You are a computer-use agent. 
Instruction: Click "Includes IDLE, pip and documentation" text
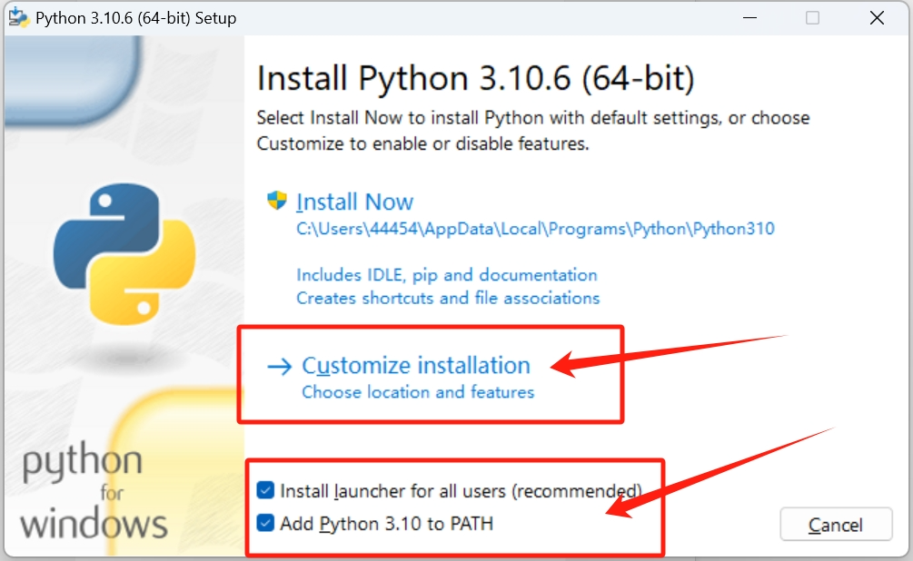point(447,275)
